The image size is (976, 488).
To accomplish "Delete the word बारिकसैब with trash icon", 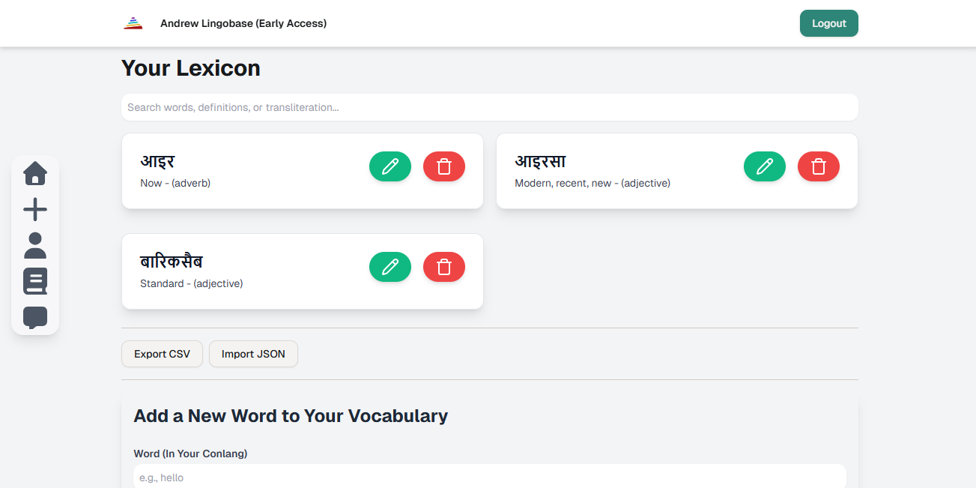I will (x=444, y=267).
